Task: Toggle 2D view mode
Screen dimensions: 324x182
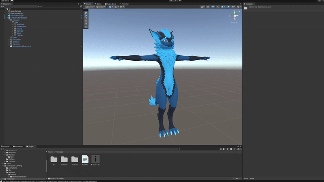Action: (x=208, y=7)
